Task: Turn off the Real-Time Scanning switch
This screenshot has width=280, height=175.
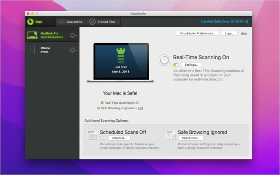Action: tap(176, 64)
